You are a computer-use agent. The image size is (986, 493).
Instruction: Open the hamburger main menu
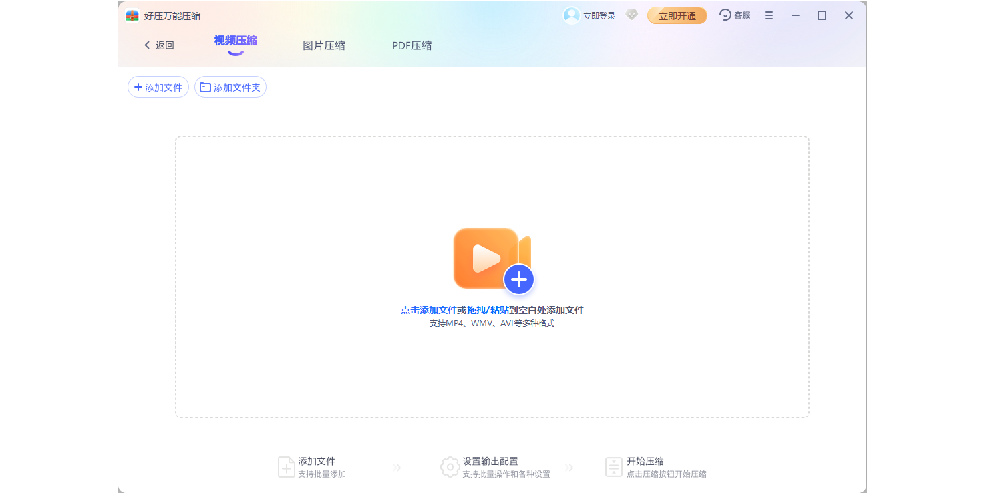[769, 15]
